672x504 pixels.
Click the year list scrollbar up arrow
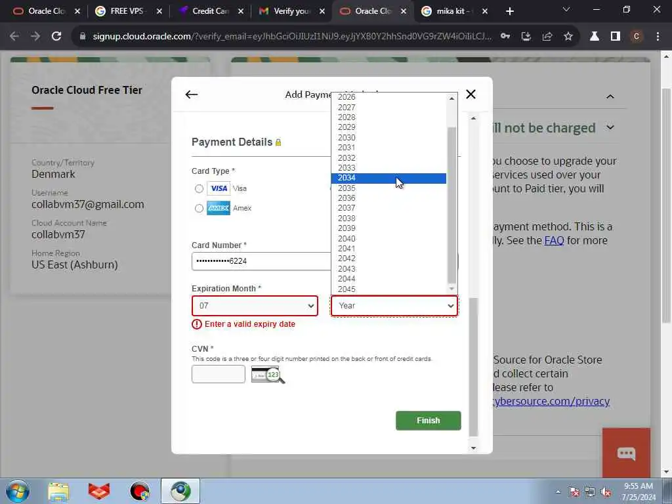pyautogui.click(x=451, y=98)
